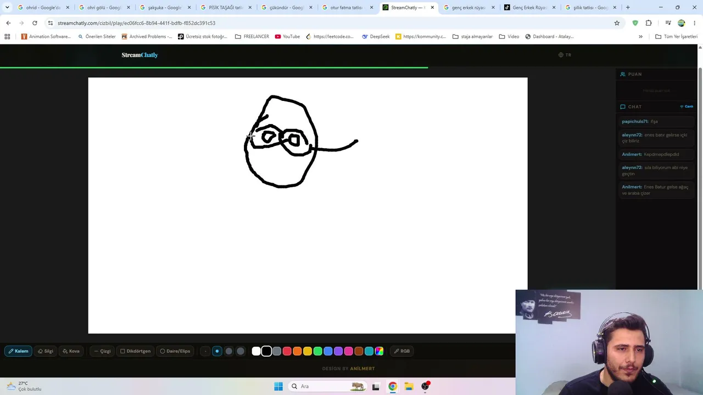Click Anilmert's Kepdmepdlepdld chat message
The height and width of the screenshot is (395, 703).
(656, 154)
